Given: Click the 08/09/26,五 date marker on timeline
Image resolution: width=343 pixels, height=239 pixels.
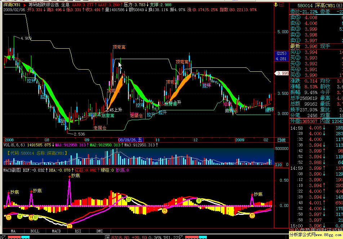Looking at the screenshot, I should point(130,140).
